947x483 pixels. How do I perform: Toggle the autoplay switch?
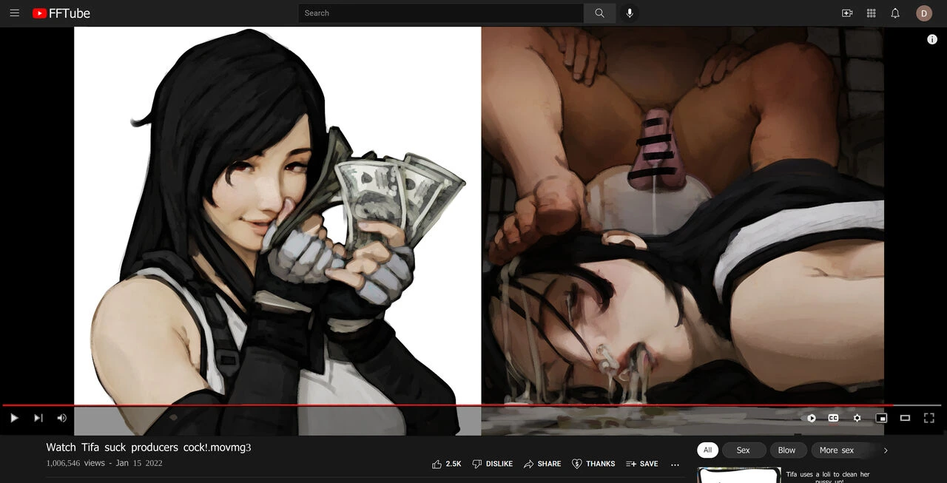(812, 418)
